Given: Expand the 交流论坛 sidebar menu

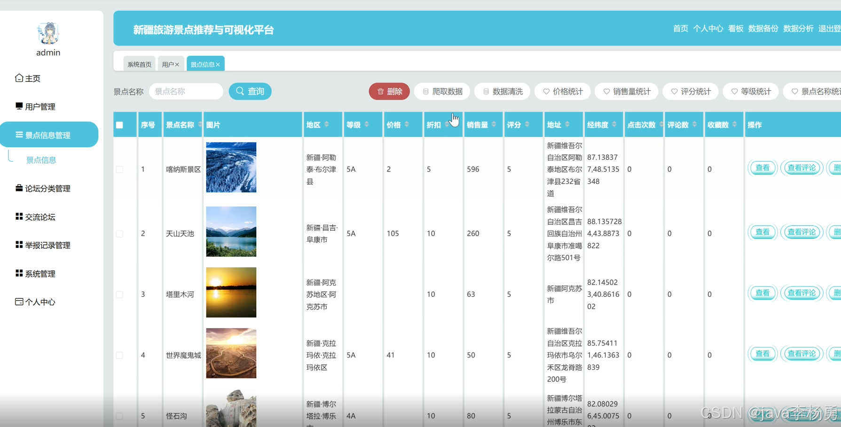Looking at the screenshot, I should (x=35, y=217).
